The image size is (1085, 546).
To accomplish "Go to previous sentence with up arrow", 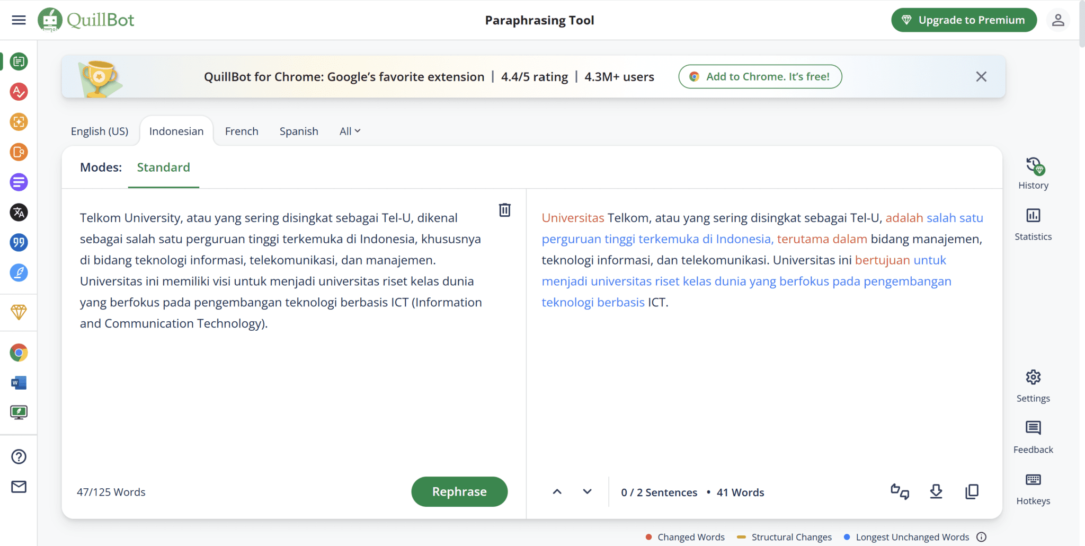I will pyautogui.click(x=557, y=491).
